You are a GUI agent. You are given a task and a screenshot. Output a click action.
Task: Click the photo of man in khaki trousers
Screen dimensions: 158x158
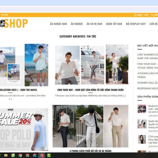[116, 126]
